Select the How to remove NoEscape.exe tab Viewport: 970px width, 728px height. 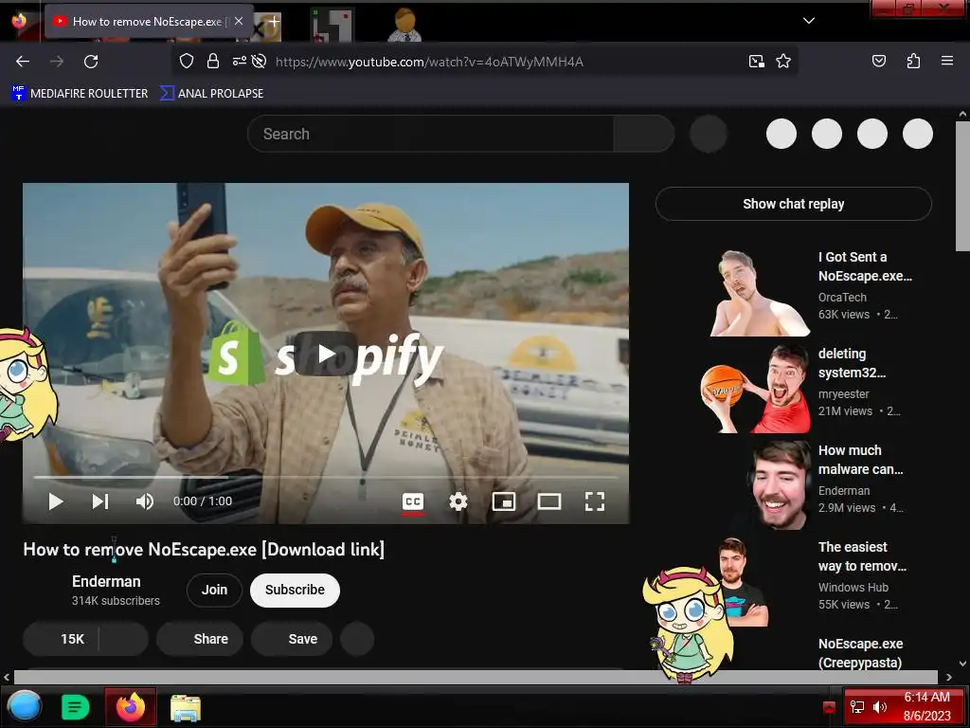tap(149, 22)
